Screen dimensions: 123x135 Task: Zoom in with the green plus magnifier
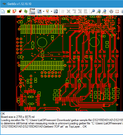[x=99, y=11]
